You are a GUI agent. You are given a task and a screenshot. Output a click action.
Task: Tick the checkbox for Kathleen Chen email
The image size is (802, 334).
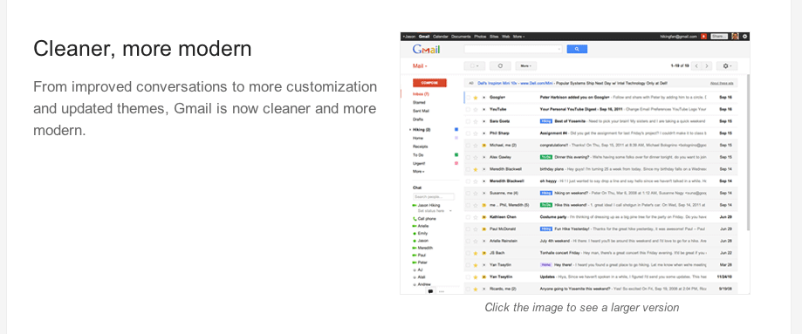(468, 217)
